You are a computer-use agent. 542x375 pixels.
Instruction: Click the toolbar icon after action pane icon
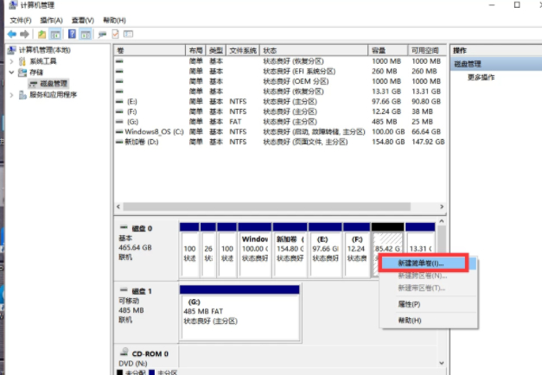click(102, 35)
